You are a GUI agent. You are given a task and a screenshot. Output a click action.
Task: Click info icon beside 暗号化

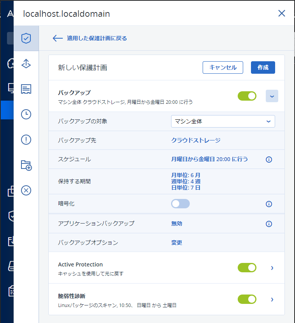point(269,204)
